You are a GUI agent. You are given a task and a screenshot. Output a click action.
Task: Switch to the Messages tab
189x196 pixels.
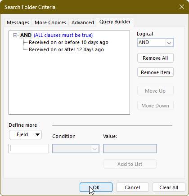[x=18, y=22]
